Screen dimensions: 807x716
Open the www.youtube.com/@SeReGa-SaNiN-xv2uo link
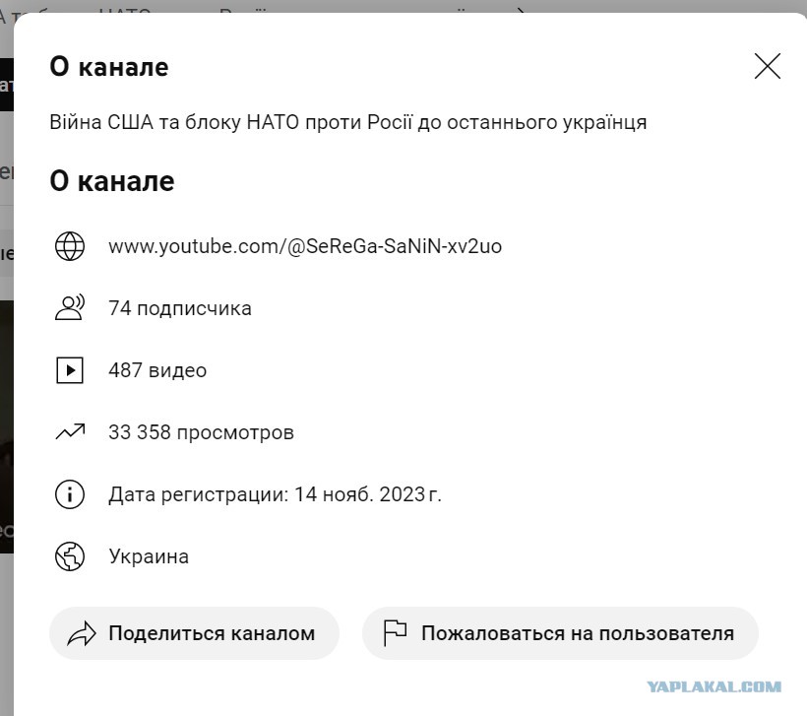click(x=305, y=246)
